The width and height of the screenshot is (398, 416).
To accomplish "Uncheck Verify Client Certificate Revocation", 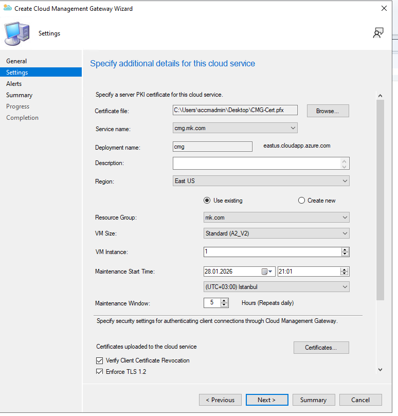I will (x=100, y=360).
